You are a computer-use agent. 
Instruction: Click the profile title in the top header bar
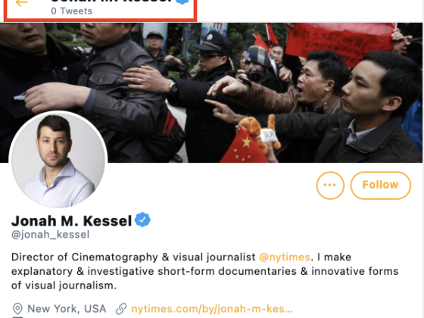coord(111,1)
